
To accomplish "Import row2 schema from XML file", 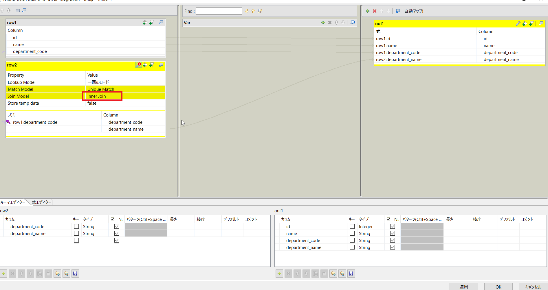I will (x=57, y=274).
